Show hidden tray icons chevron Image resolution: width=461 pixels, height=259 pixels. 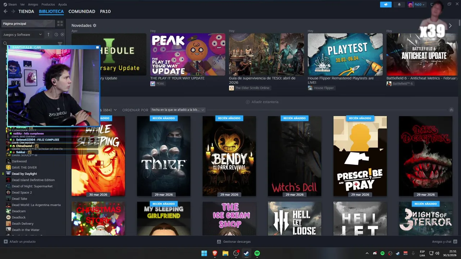(x=367, y=253)
